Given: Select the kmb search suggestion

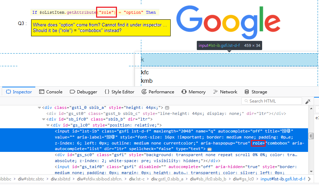Looking at the screenshot, I should pos(147,81).
